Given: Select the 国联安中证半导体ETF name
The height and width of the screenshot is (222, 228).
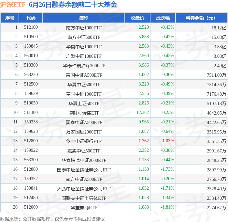Looking at the screenshot, I should (84, 198).
